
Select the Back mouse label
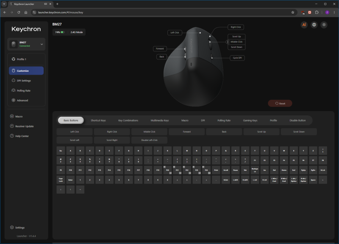[x=162, y=57]
